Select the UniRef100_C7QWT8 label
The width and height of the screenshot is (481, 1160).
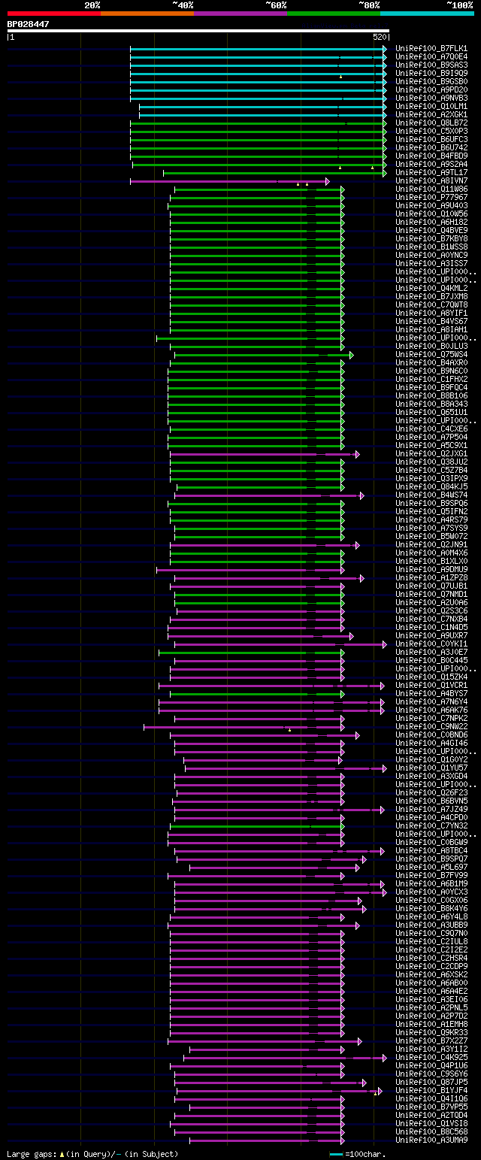[x=431, y=304]
